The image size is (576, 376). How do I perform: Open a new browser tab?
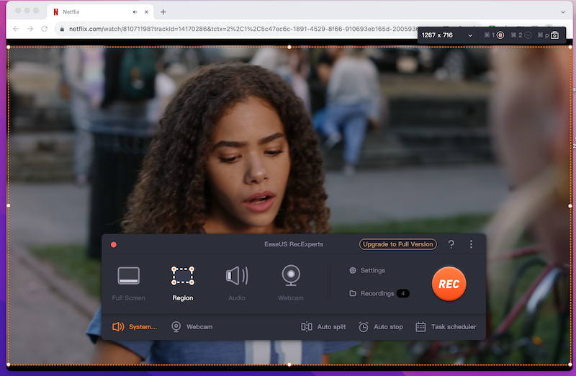point(163,12)
